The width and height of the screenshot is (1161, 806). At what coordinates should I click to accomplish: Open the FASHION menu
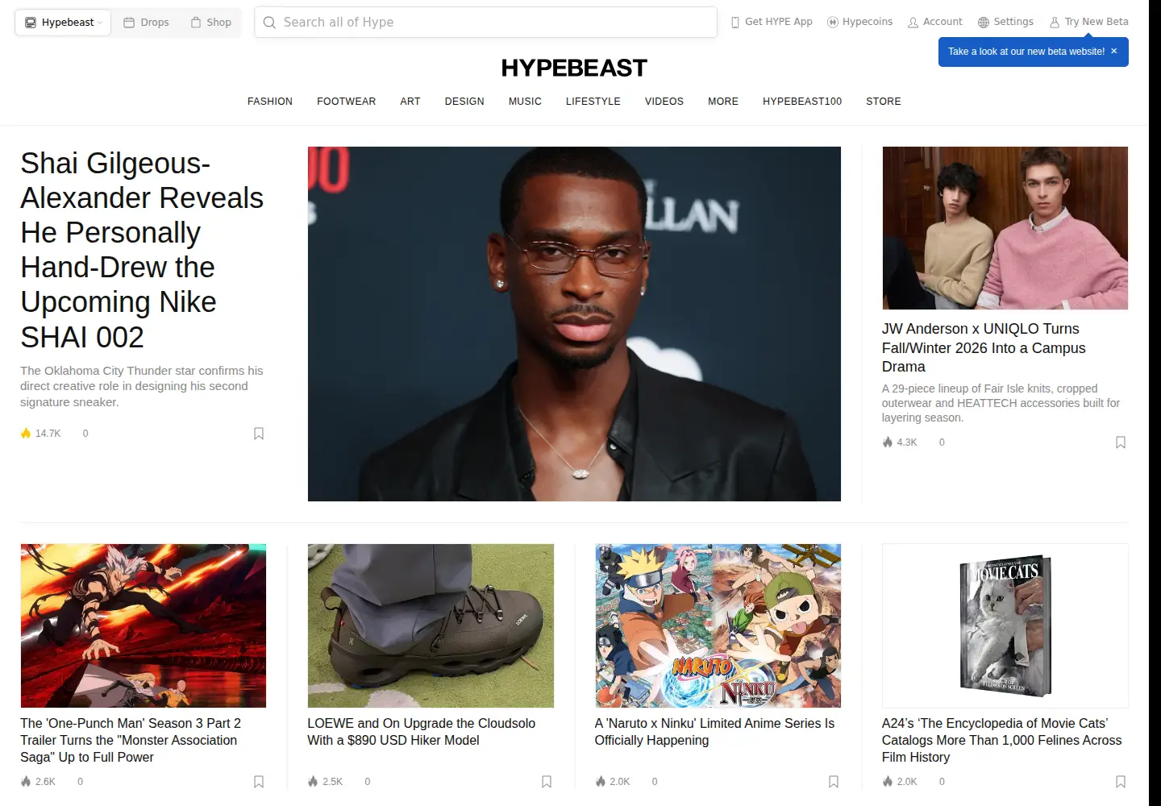pos(270,102)
